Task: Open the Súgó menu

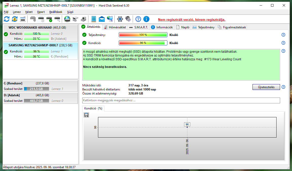Action: (70, 12)
